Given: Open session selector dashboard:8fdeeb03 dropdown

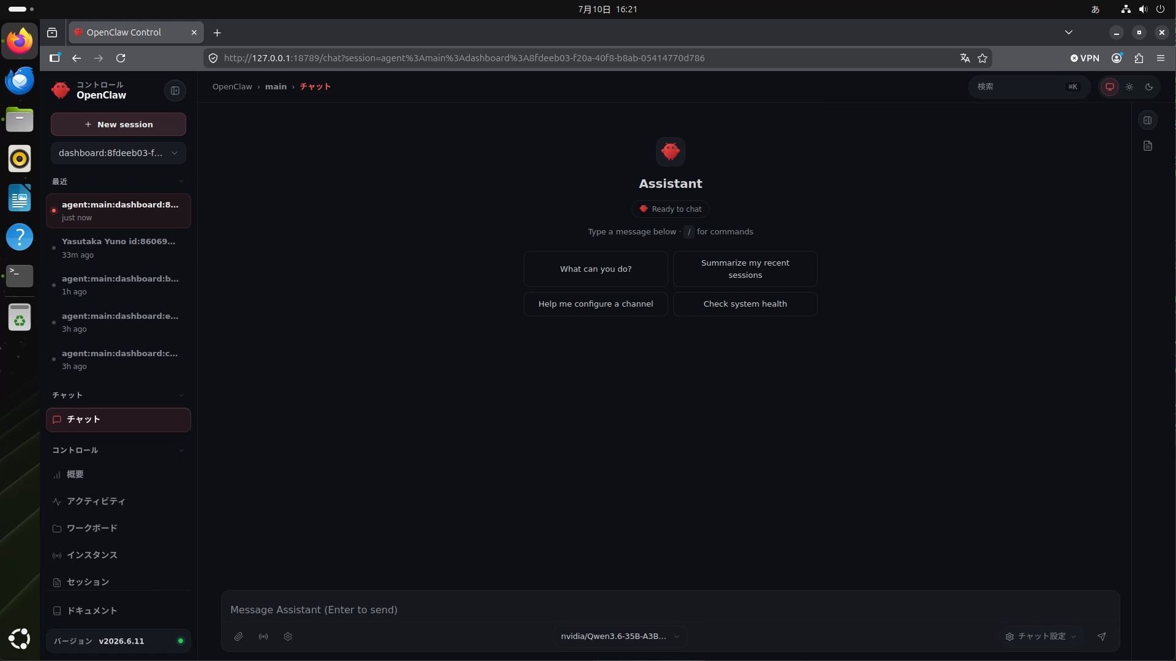Looking at the screenshot, I should [118, 153].
